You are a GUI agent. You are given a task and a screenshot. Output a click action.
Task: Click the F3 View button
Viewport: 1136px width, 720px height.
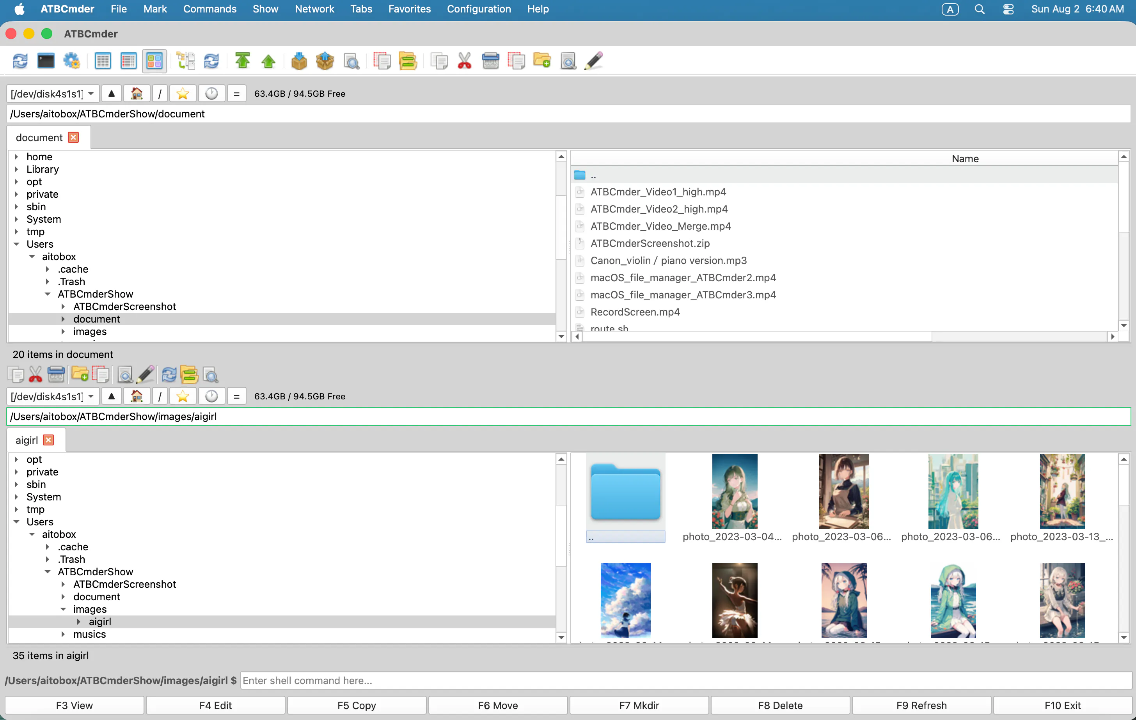tap(74, 705)
